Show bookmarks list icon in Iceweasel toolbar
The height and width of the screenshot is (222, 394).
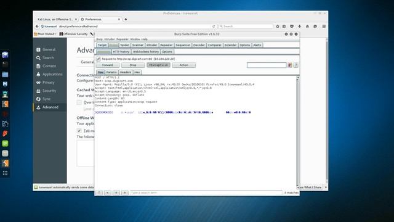click(x=284, y=26)
